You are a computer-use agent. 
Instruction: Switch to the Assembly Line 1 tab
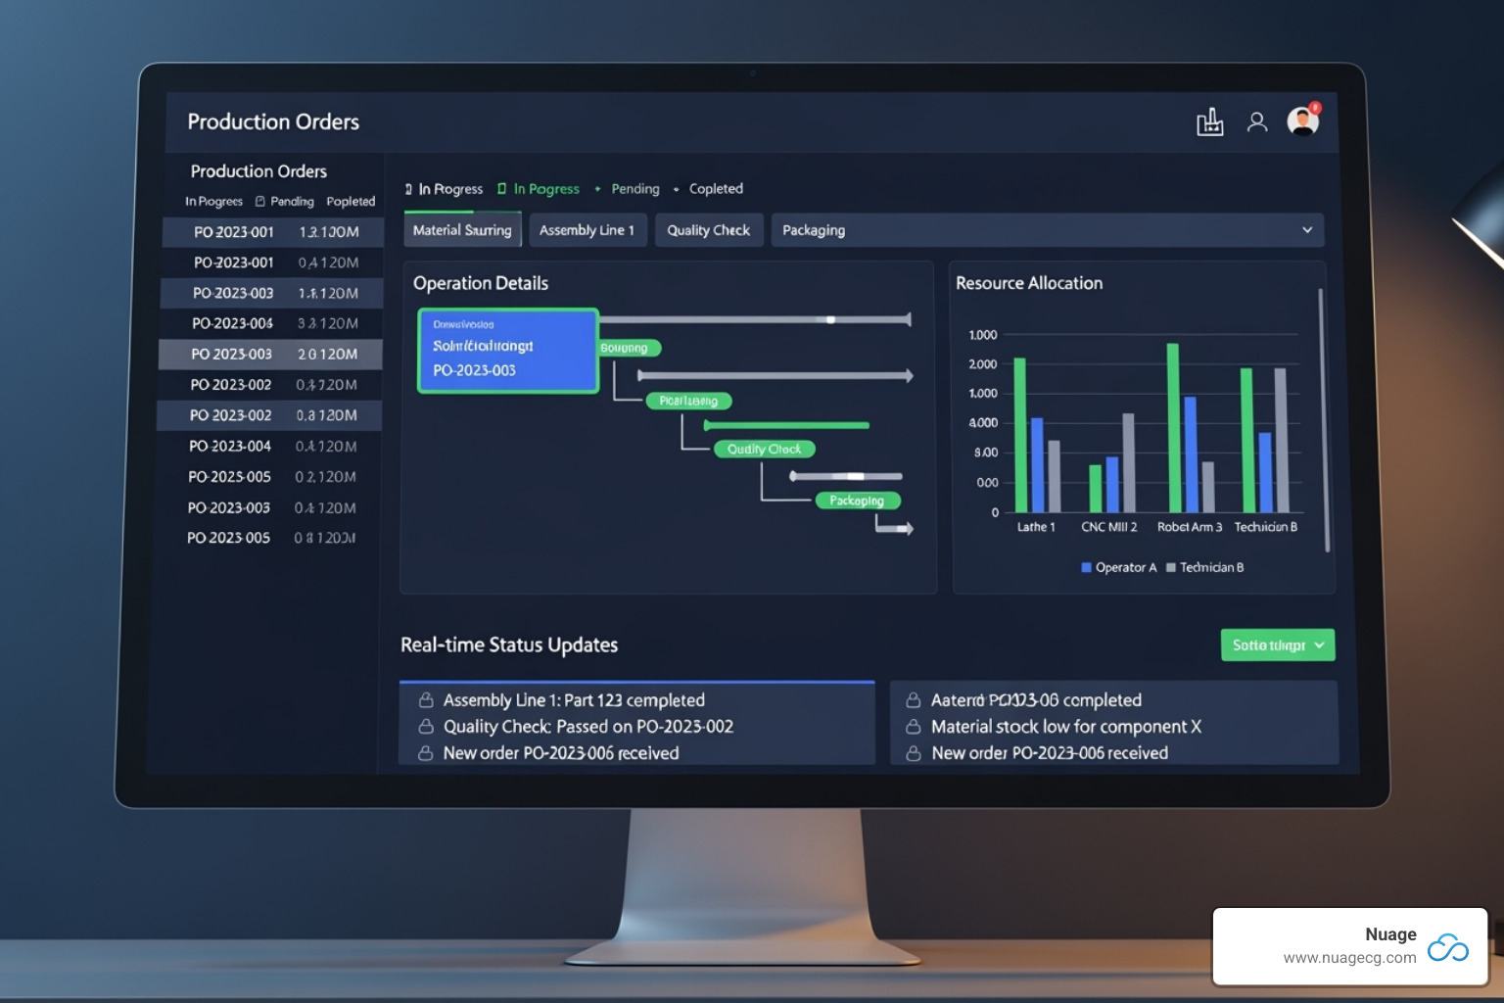coord(587,229)
